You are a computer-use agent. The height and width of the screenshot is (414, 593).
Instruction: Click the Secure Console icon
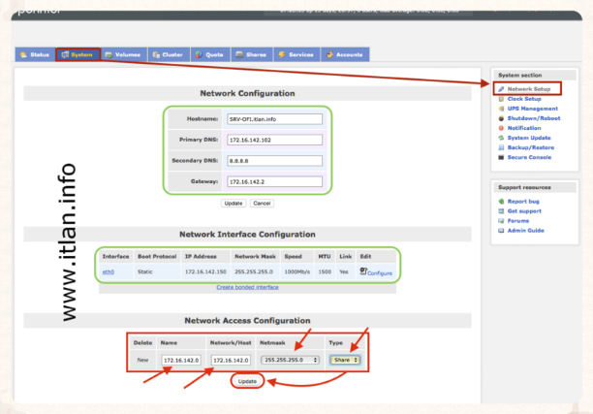[500, 157]
